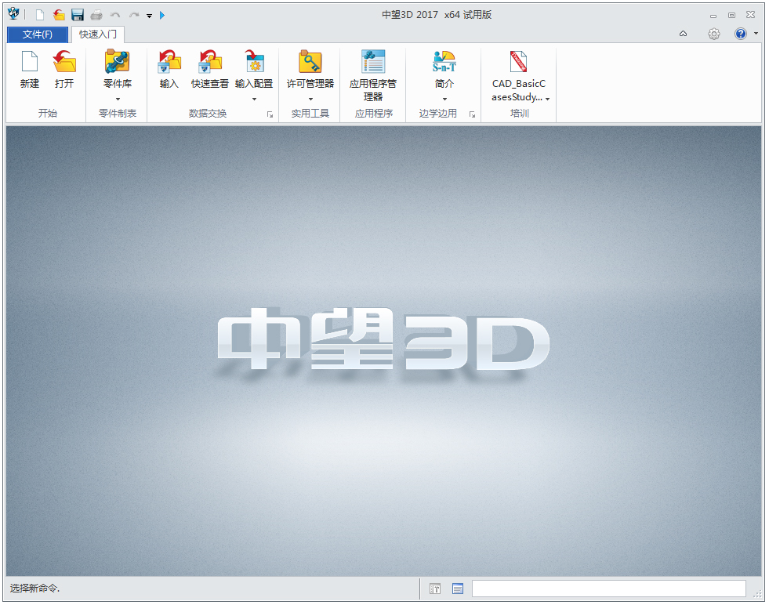Toggle message window icon in status bar
The height and width of the screenshot is (605, 769).
(458, 589)
